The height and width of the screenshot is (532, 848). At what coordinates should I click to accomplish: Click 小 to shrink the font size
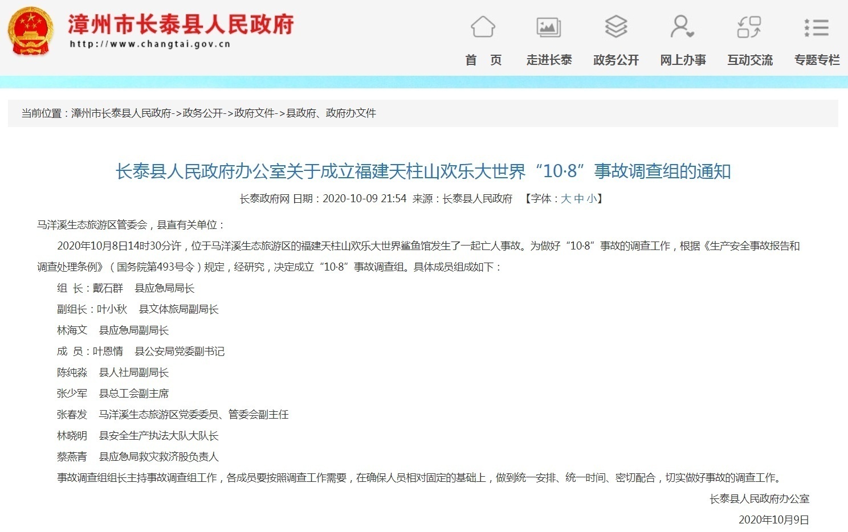593,199
